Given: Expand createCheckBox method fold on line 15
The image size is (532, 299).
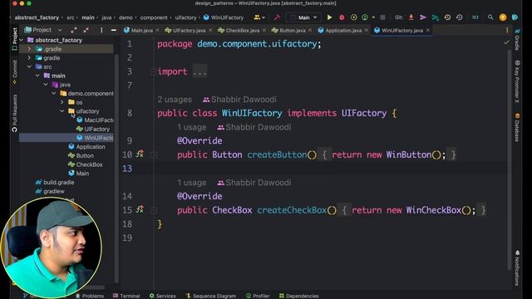Looking at the screenshot, I should [153, 210].
